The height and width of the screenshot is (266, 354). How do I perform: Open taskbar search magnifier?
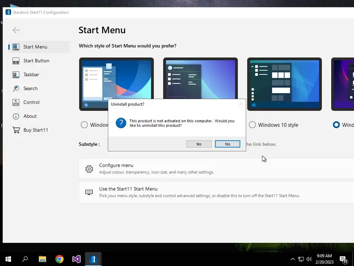pos(25,259)
